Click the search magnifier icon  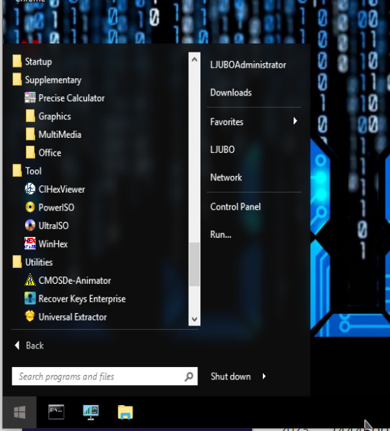click(189, 376)
